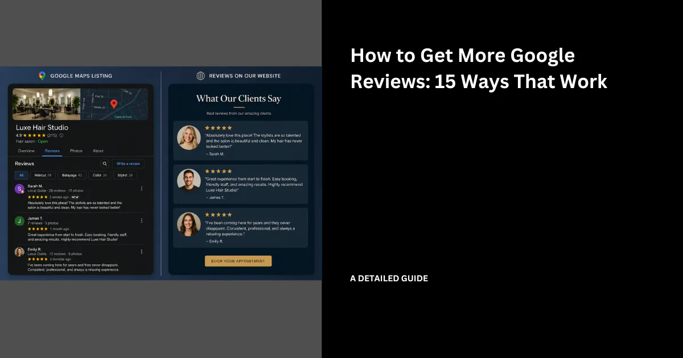Click Sarah M.'s purple S avatar

tap(19, 189)
